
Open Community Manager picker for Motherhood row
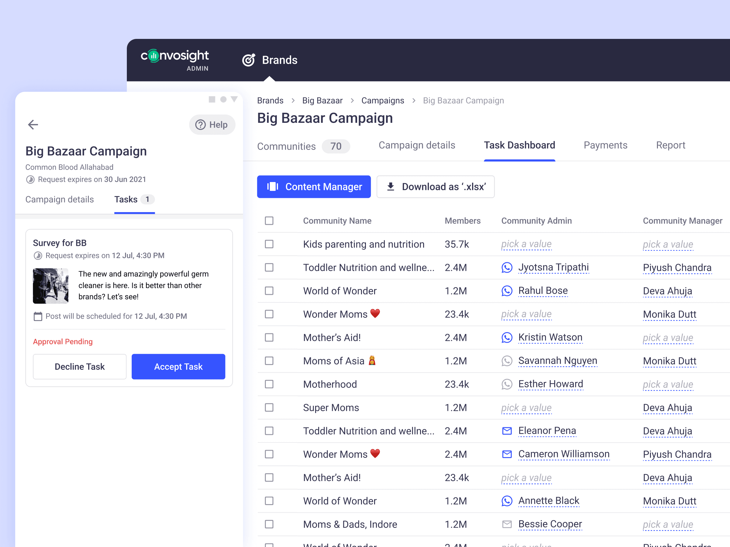pyautogui.click(x=668, y=384)
